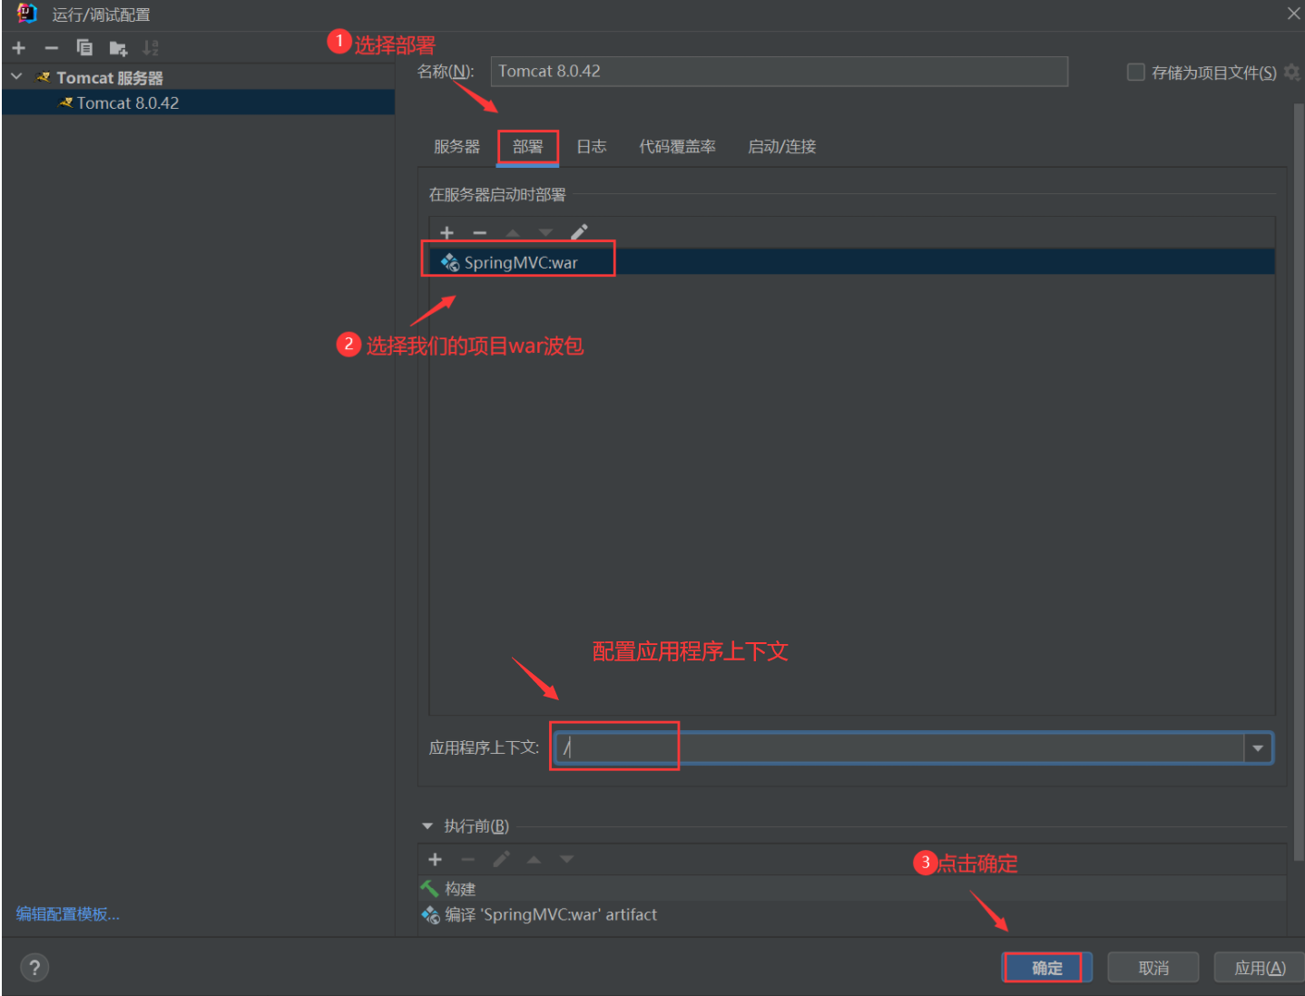Enable 存储为项目文件 checkbox
The width and height of the screenshot is (1305, 996).
pos(1135,73)
